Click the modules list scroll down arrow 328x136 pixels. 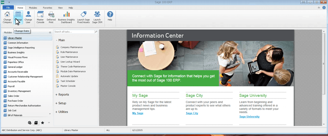pos(50,114)
